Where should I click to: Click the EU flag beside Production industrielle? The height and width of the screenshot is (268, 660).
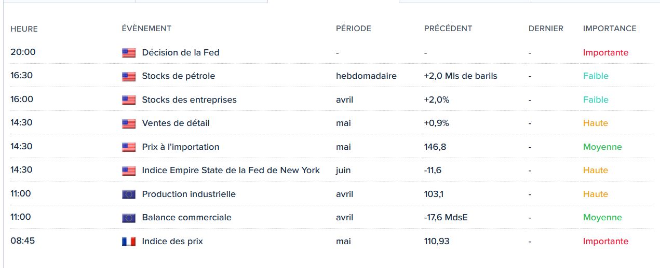point(128,194)
